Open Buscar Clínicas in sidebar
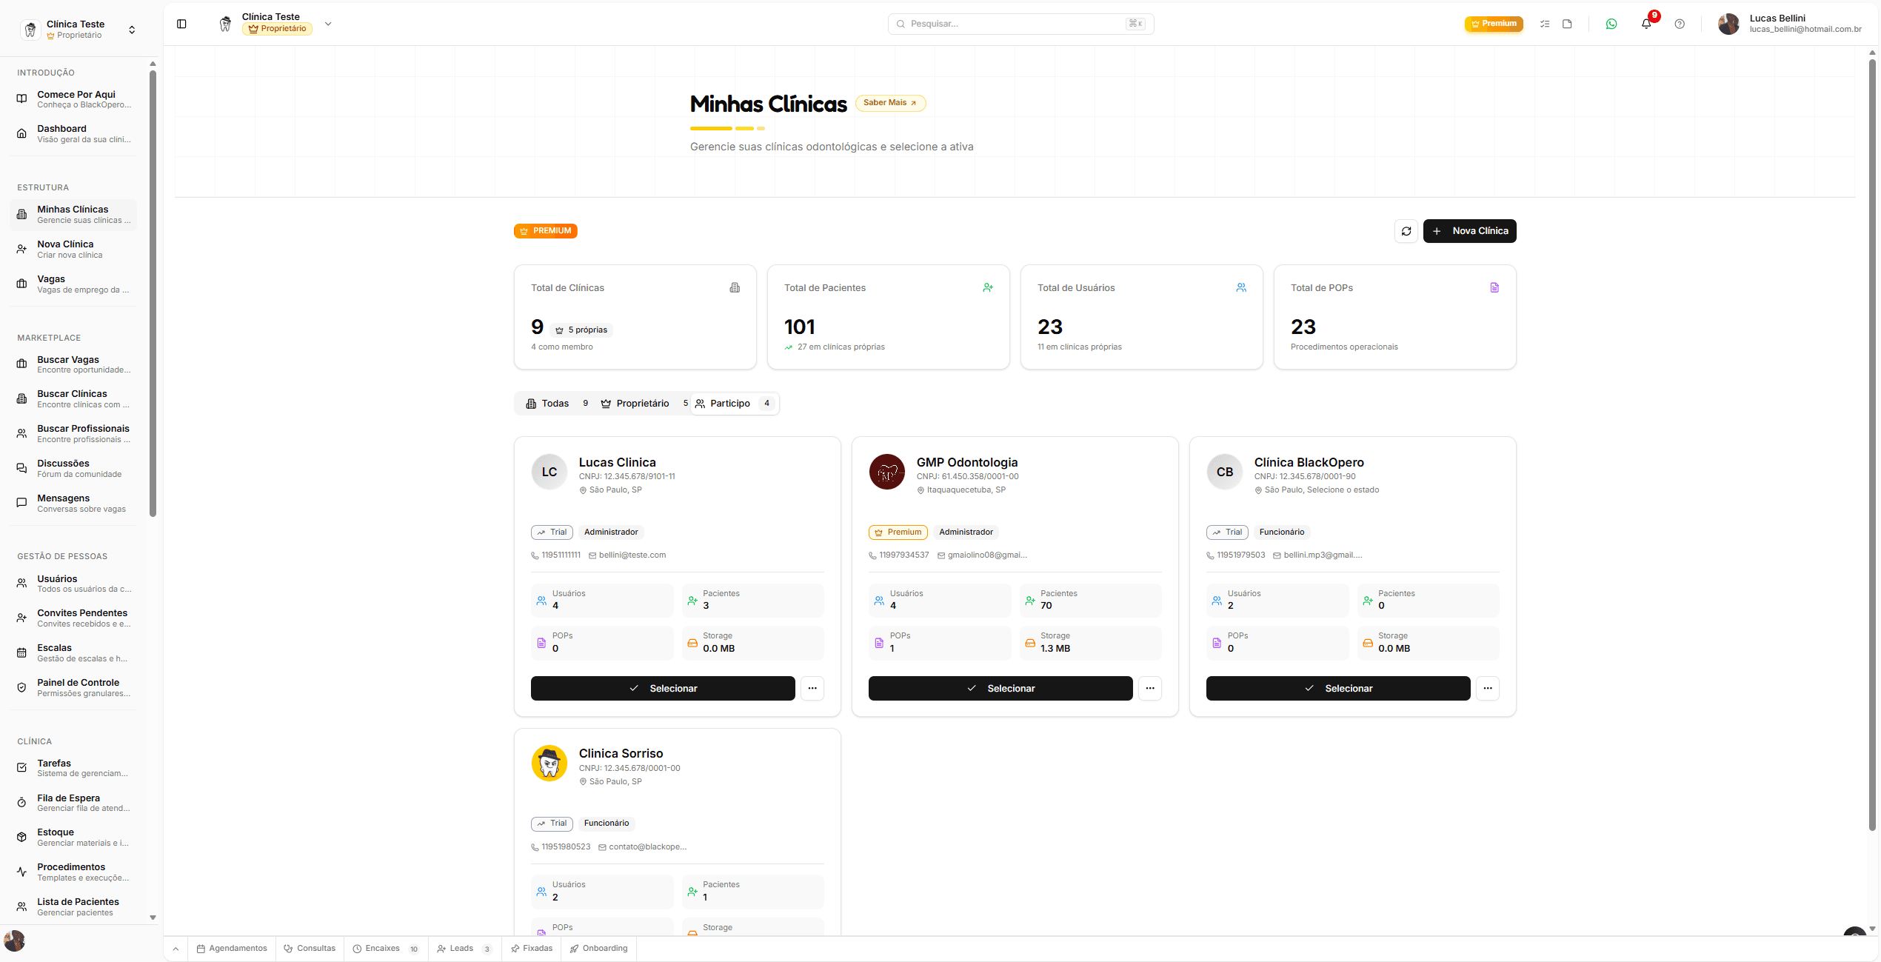1881x962 pixels. click(x=74, y=399)
